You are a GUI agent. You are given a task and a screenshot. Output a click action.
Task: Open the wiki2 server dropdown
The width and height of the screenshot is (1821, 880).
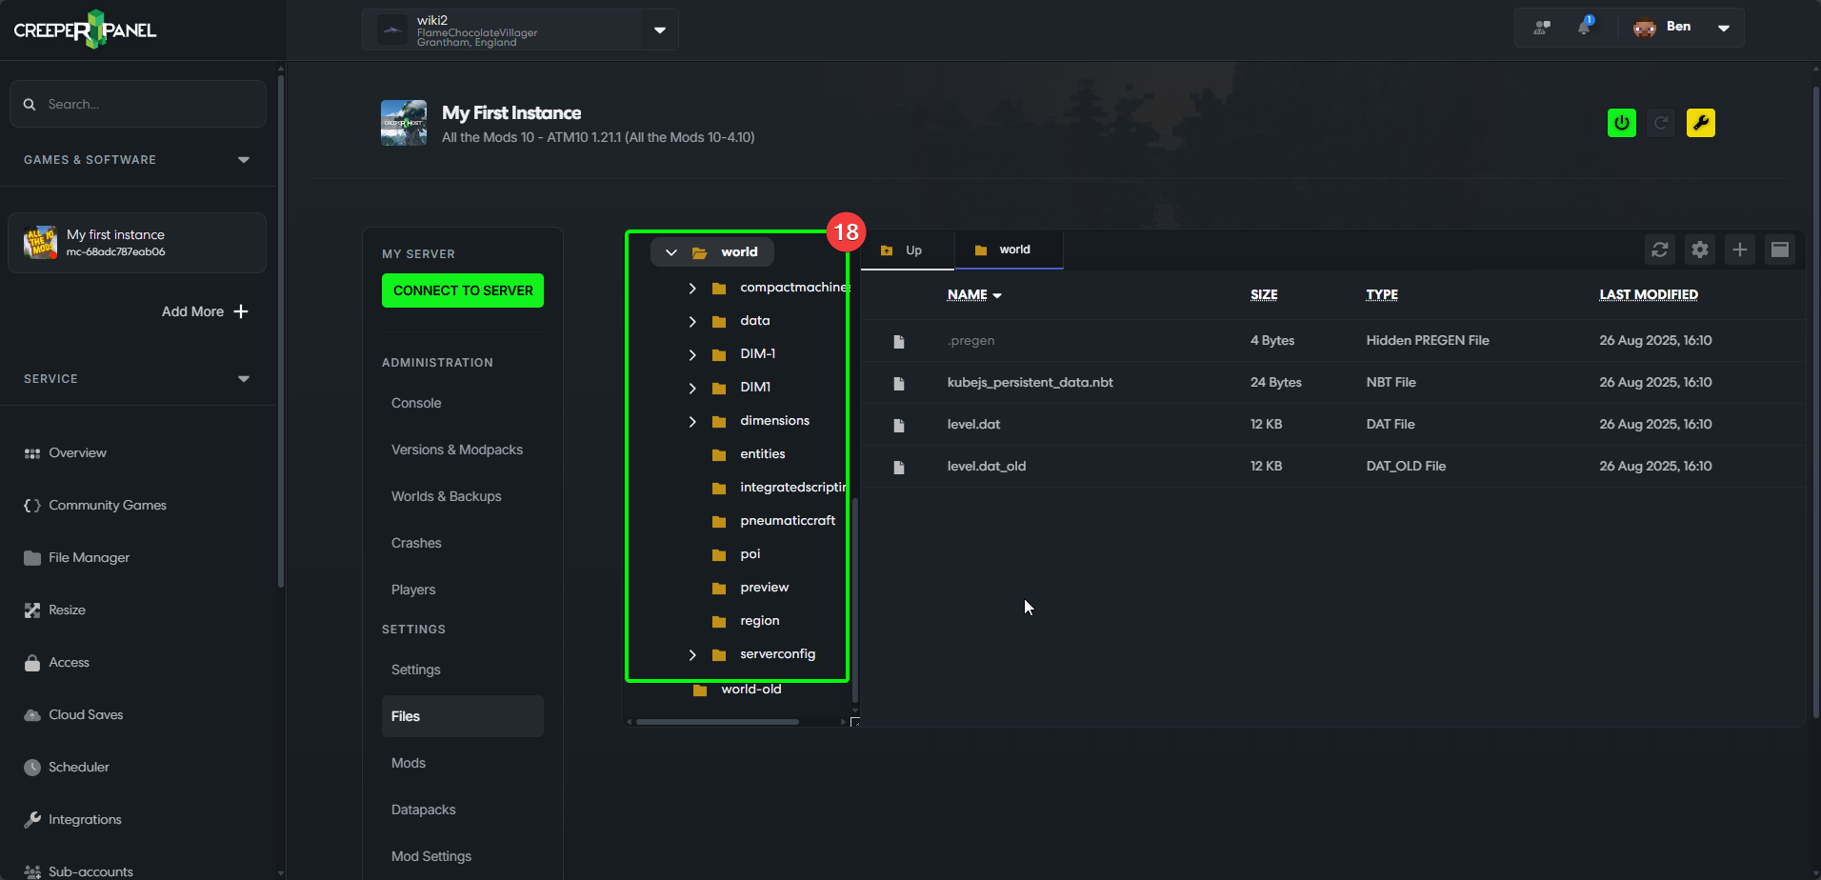point(659,30)
